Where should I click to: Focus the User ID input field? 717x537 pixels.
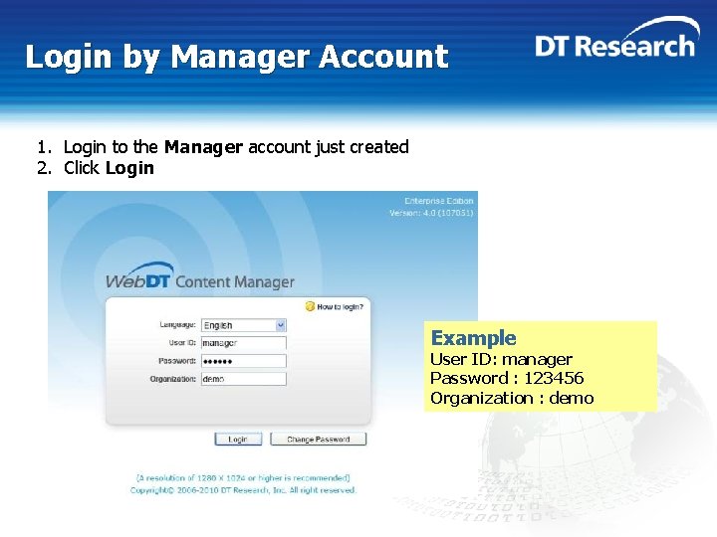[244, 343]
